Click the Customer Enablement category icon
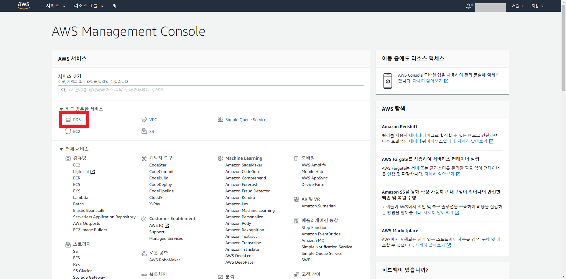The image size is (566, 279). pyautogui.click(x=144, y=219)
